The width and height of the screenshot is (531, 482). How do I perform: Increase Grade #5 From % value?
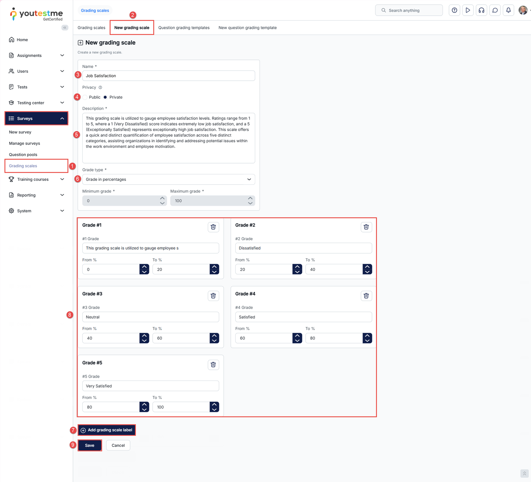144,405
